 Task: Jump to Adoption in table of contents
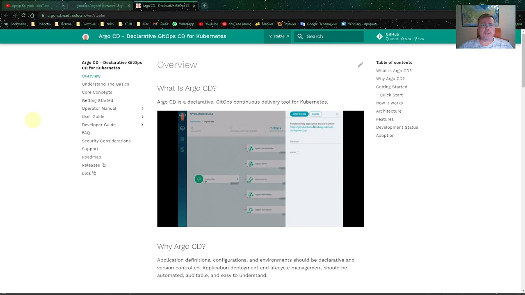coord(385,135)
